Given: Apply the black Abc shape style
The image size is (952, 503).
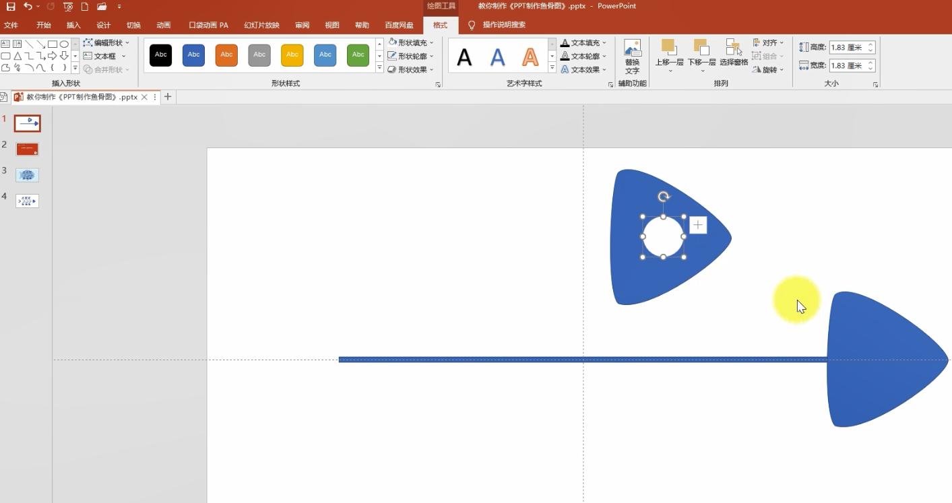Looking at the screenshot, I should click(160, 55).
